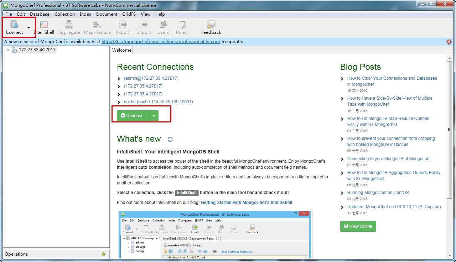Open the GridFS menu
Viewport: 456px width, 262px height.
[x=129, y=14]
